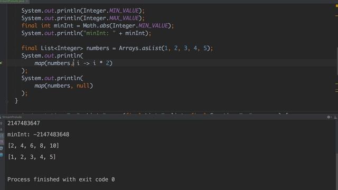The width and height of the screenshot is (338, 190).
Task: Open Run panel settings gear icon
Action: [x=329, y=117]
